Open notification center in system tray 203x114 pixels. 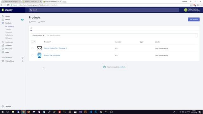point(200,112)
